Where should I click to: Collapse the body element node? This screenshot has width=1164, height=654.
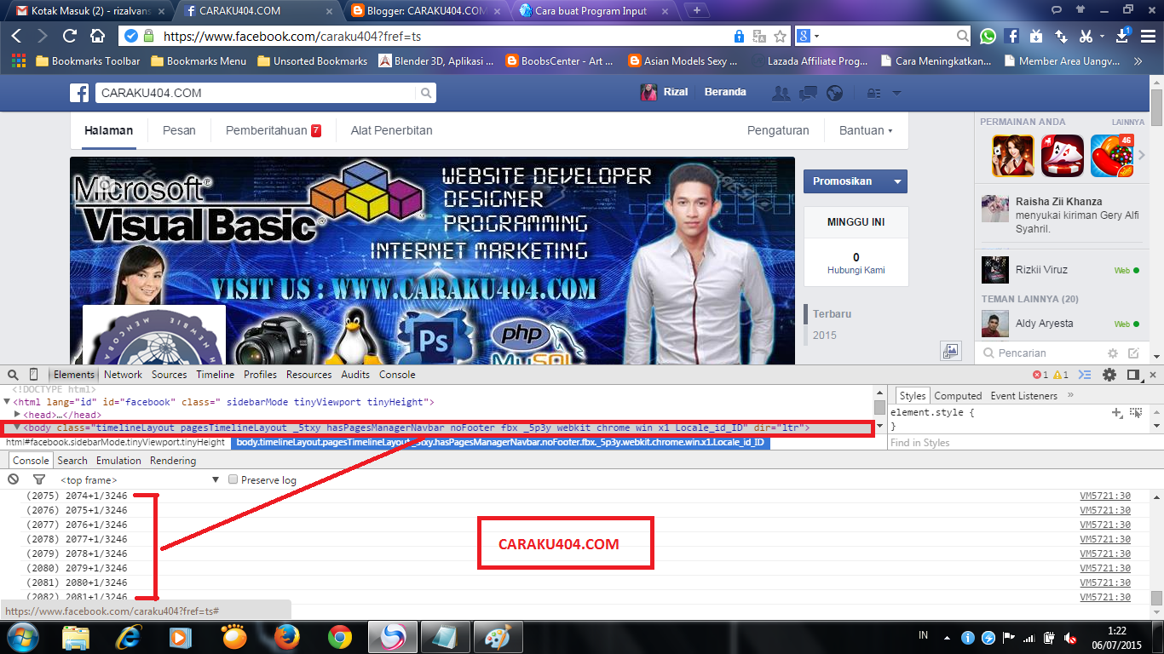pyautogui.click(x=17, y=427)
